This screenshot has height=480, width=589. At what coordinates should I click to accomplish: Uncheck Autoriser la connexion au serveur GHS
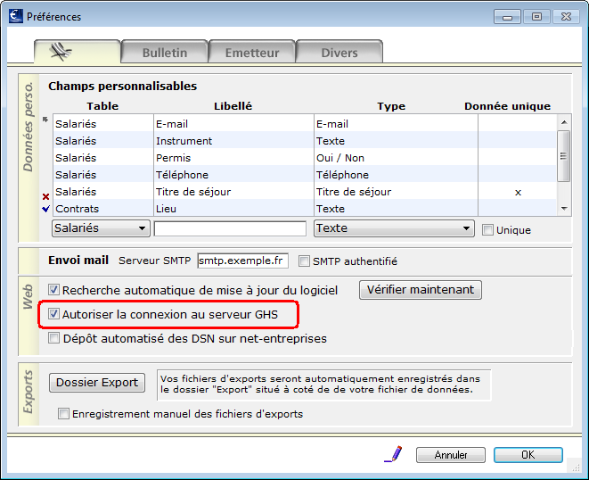[x=53, y=314]
